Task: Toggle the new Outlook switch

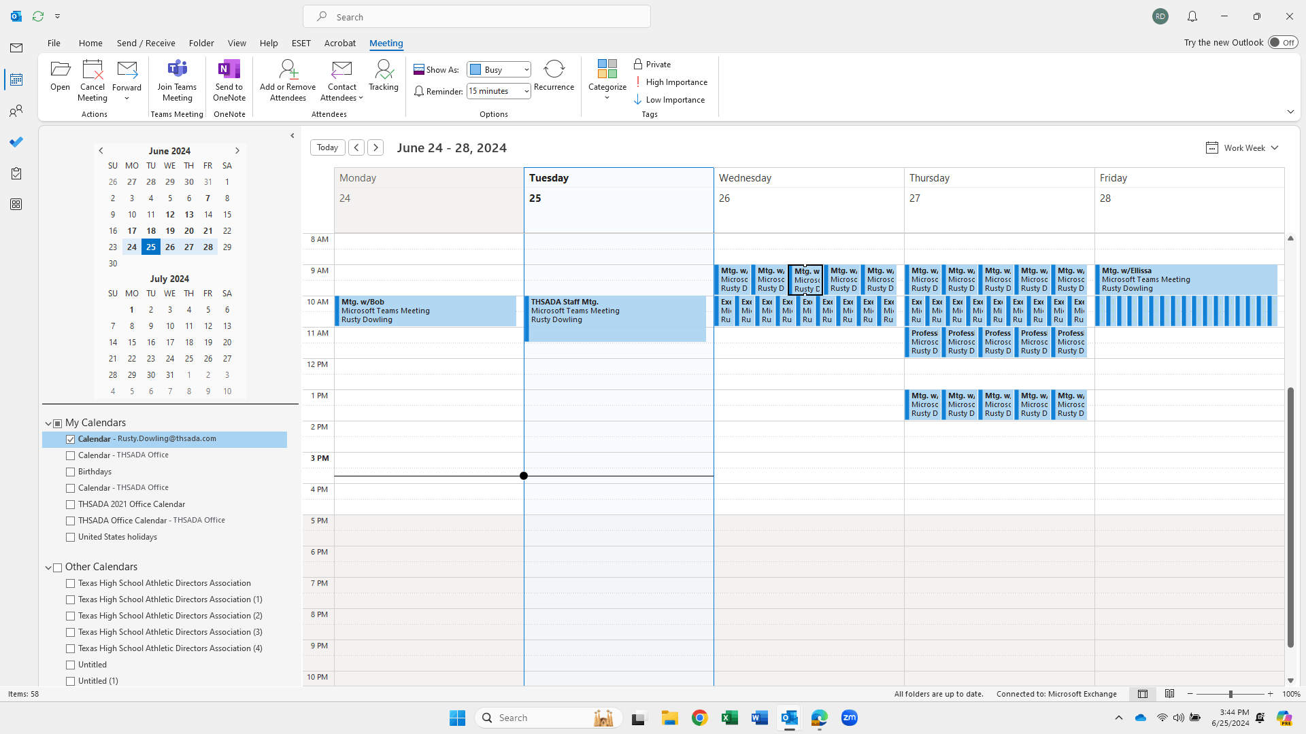Action: point(1283,42)
